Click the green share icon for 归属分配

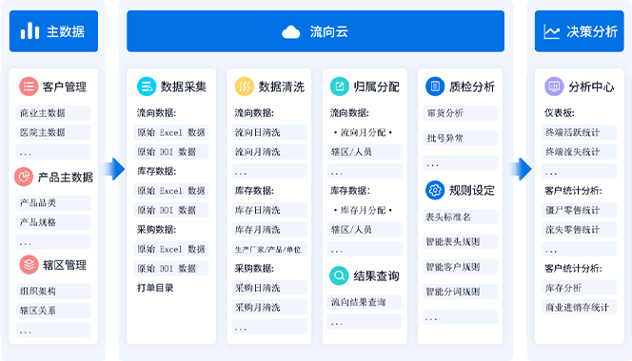click(340, 86)
